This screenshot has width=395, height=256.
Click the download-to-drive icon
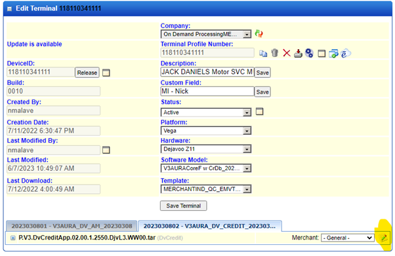298,53
